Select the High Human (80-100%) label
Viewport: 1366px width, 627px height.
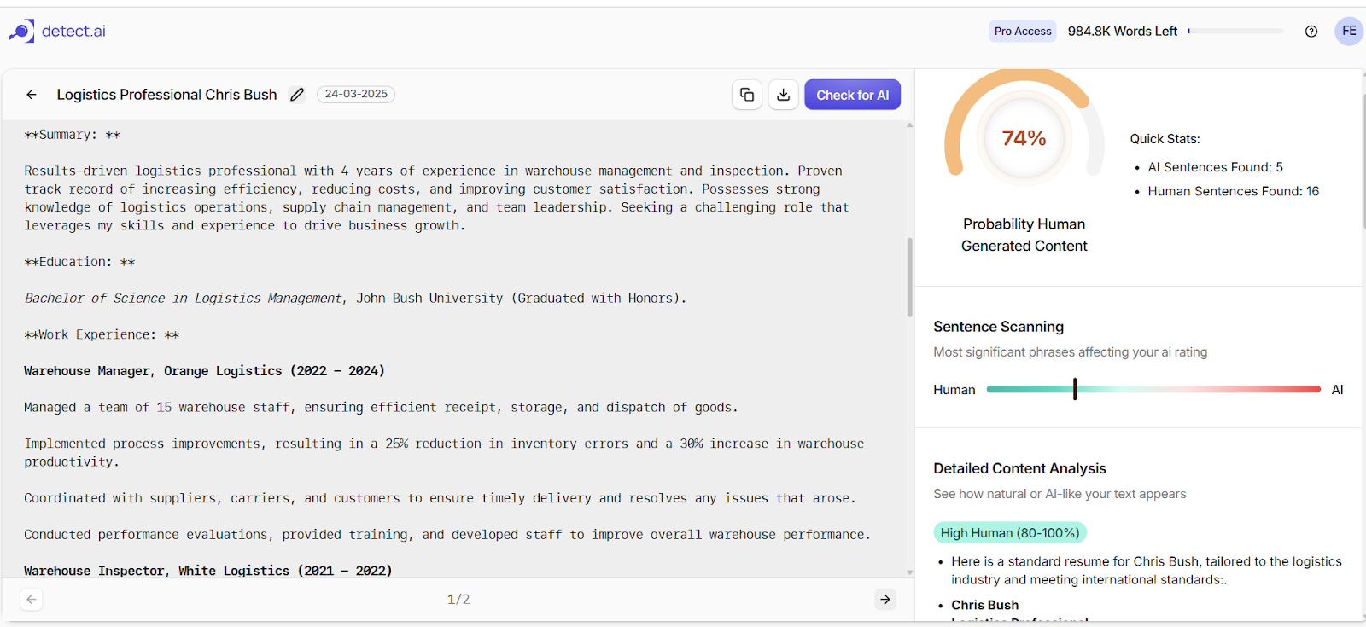pos(1010,533)
